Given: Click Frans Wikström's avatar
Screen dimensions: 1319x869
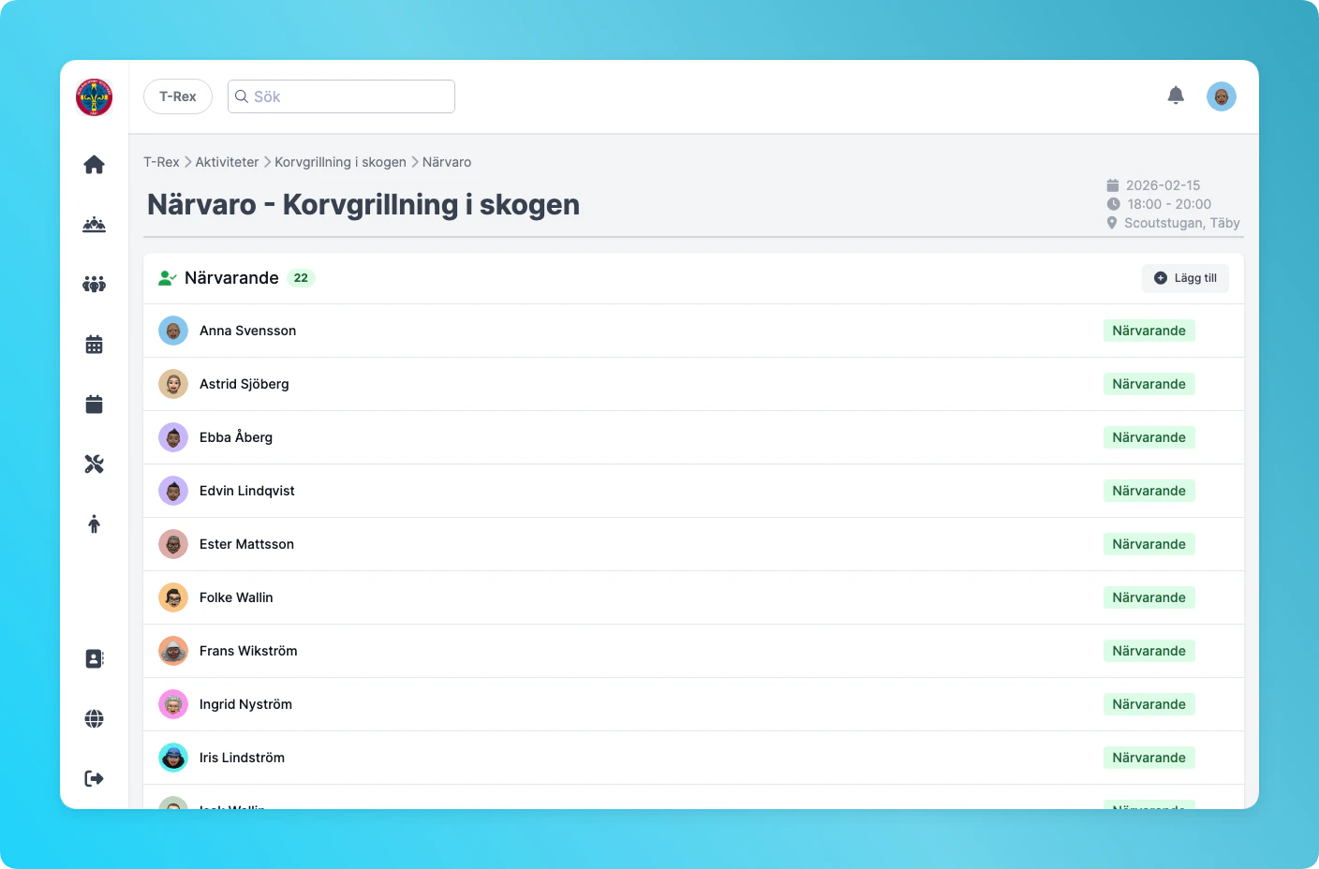Looking at the screenshot, I should click(x=173, y=651).
